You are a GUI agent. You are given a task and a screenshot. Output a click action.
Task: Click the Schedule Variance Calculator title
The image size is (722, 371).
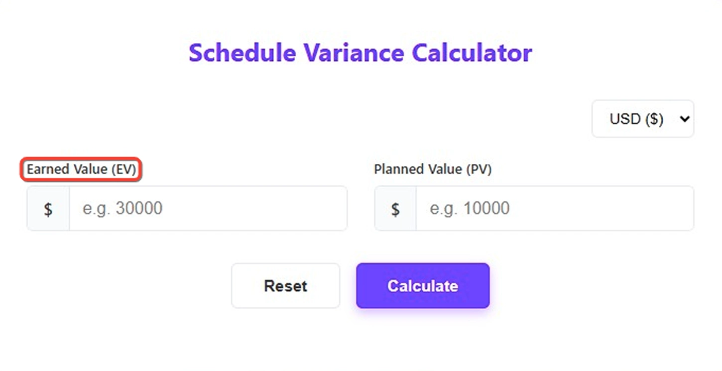click(x=361, y=53)
